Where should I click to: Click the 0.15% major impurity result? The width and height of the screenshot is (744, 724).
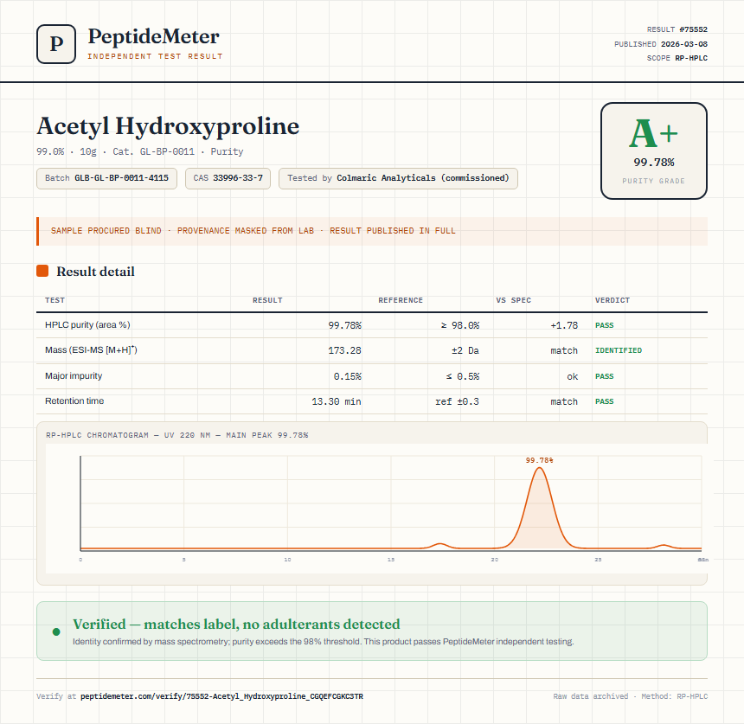tap(347, 376)
